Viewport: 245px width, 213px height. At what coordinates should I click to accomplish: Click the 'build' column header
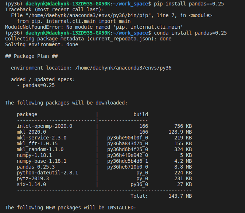141,114
